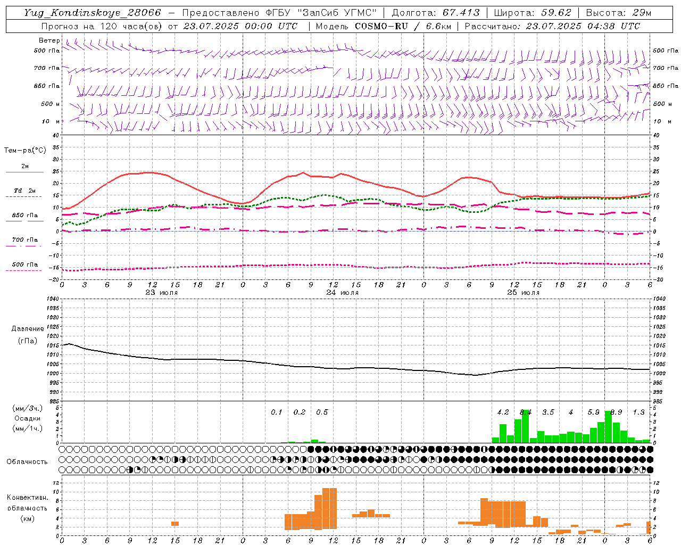Click the Ветер panel label
The height and width of the screenshot is (545, 681).
click(x=49, y=40)
